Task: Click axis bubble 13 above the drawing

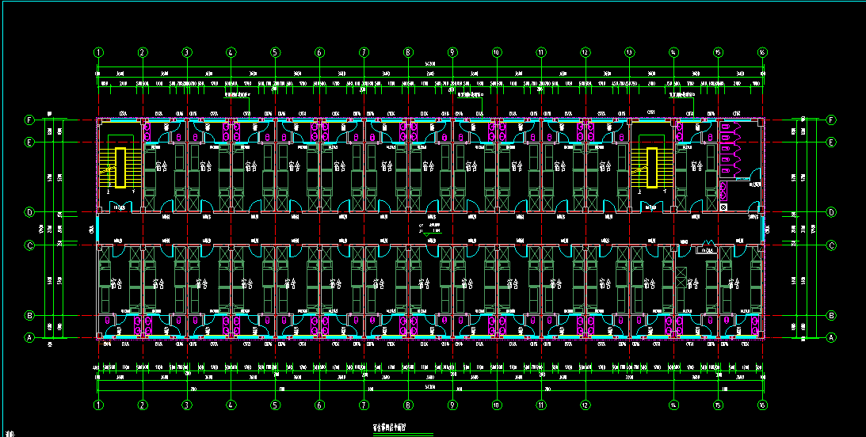Action: tap(629, 53)
